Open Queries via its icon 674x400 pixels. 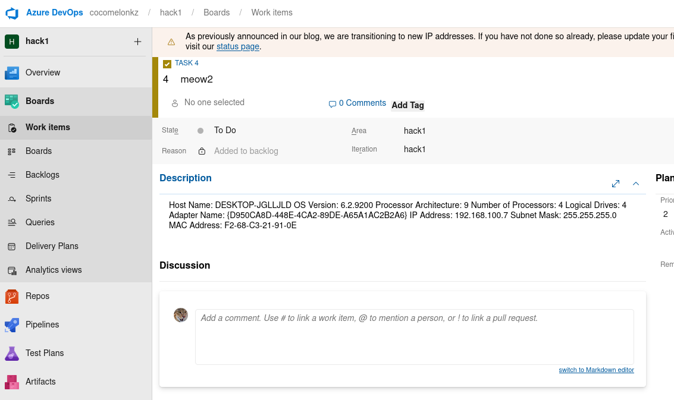coord(12,222)
